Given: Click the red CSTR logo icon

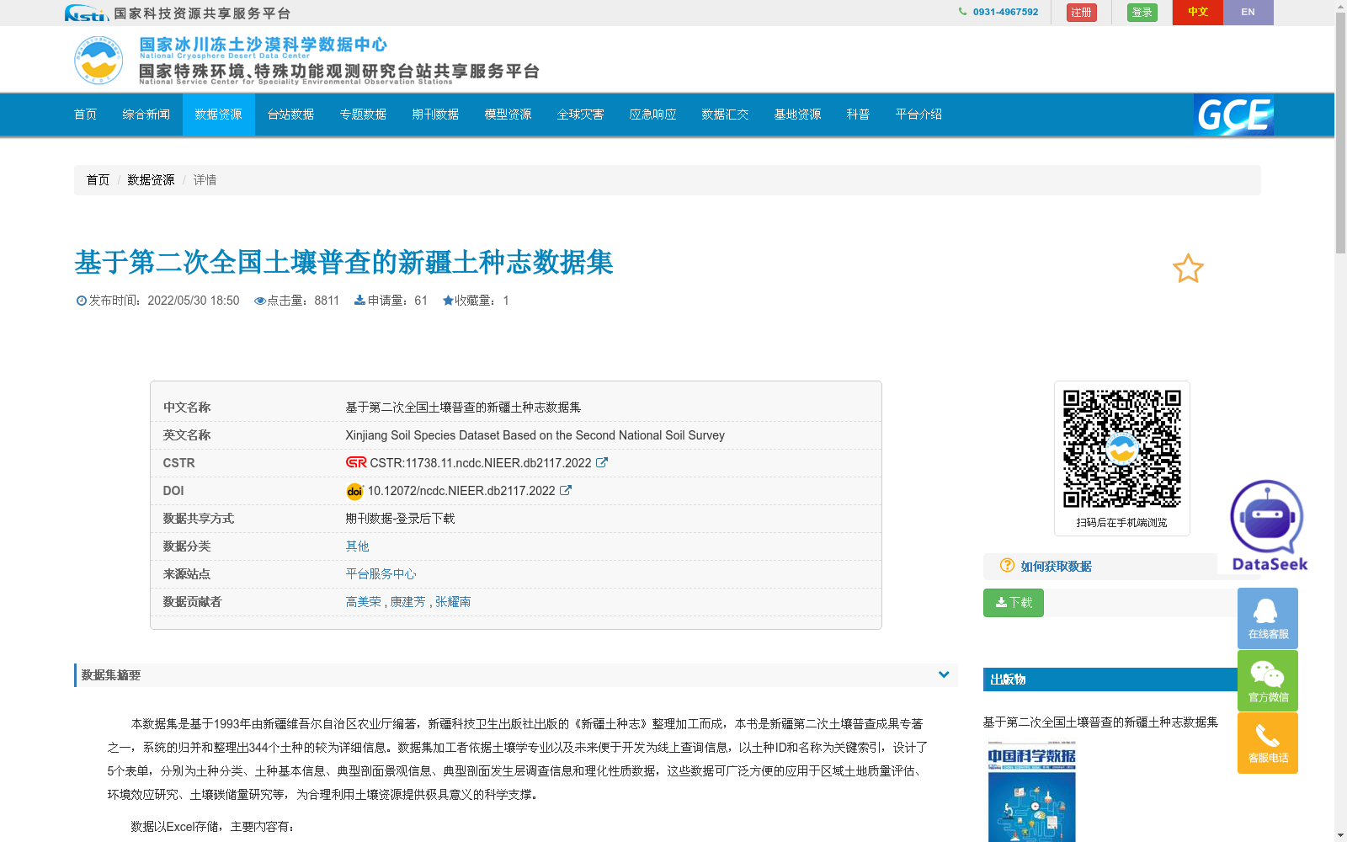Looking at the screenshot, I should coord(356,462).
